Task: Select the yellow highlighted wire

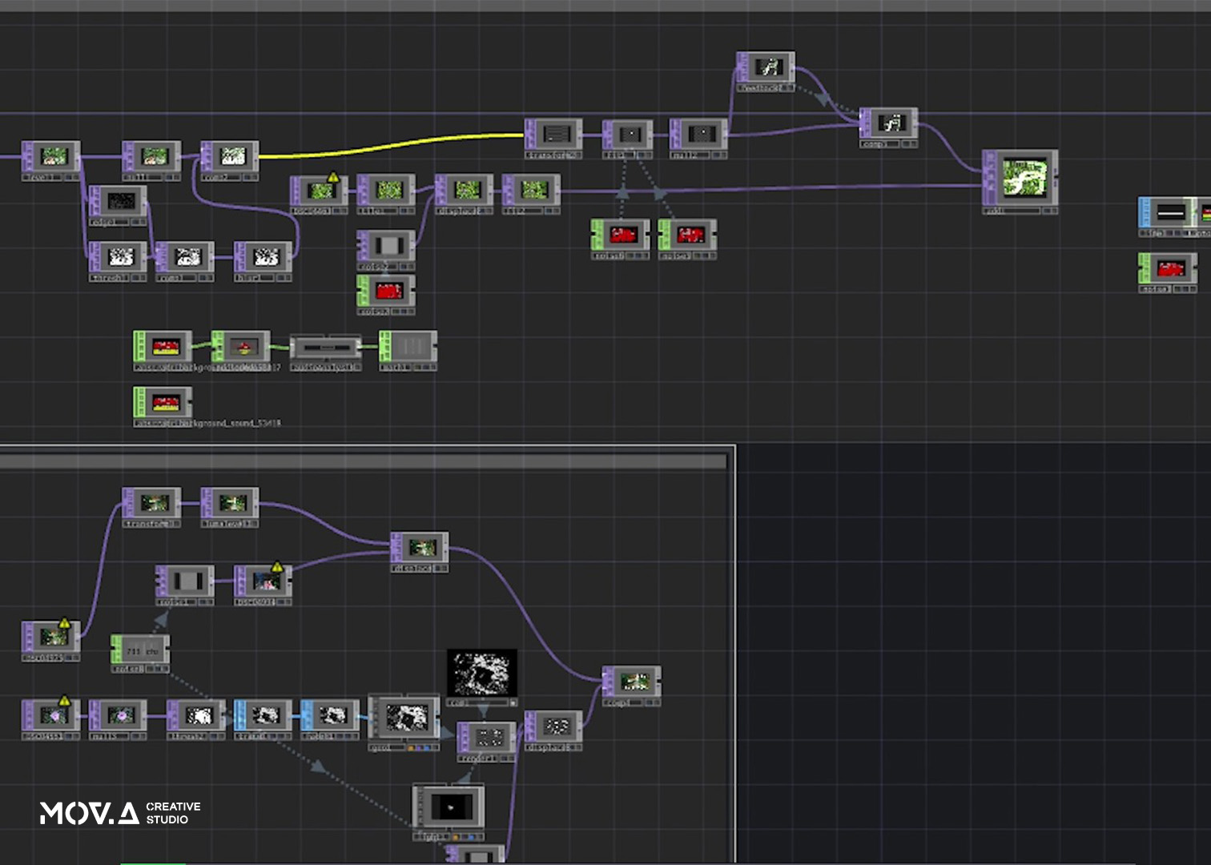Action: pyautogui.click(x=392, y=146)
